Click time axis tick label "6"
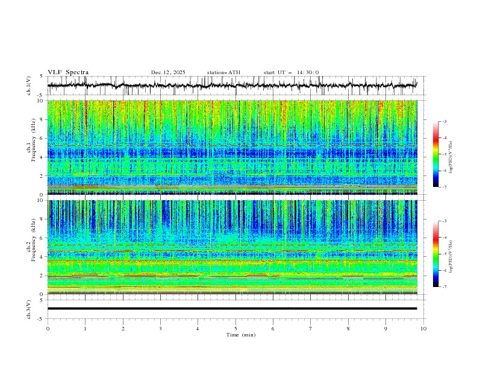This screenshot has height=369, width=477. point(273,329)
